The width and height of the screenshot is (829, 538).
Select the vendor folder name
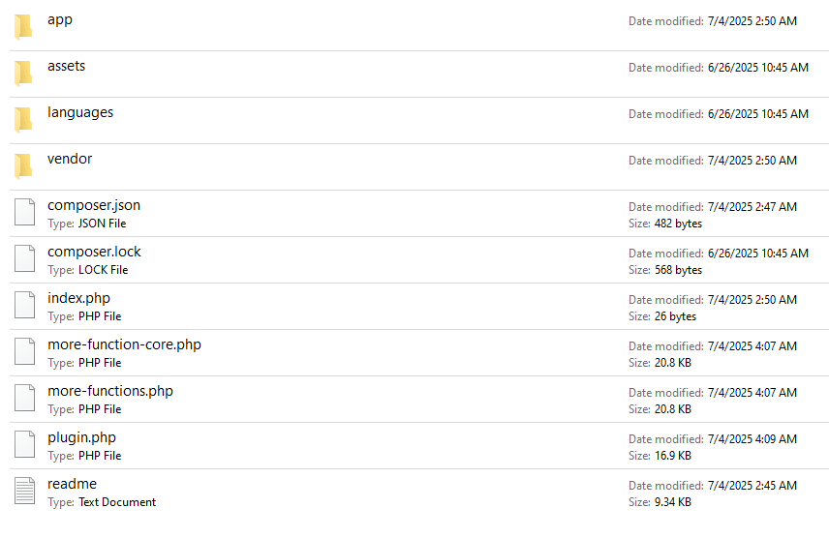[x=70, y=159]
